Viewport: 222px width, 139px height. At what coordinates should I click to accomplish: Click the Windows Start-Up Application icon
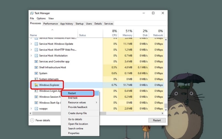click(36, 103)
